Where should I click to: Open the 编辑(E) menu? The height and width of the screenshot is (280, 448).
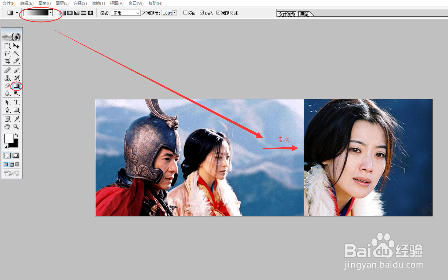(x=27, y=3)
